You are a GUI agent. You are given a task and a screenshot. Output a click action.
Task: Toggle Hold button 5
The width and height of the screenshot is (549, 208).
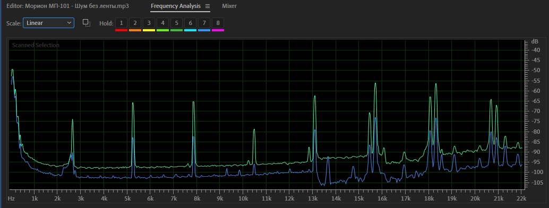[x=176, y=23]
